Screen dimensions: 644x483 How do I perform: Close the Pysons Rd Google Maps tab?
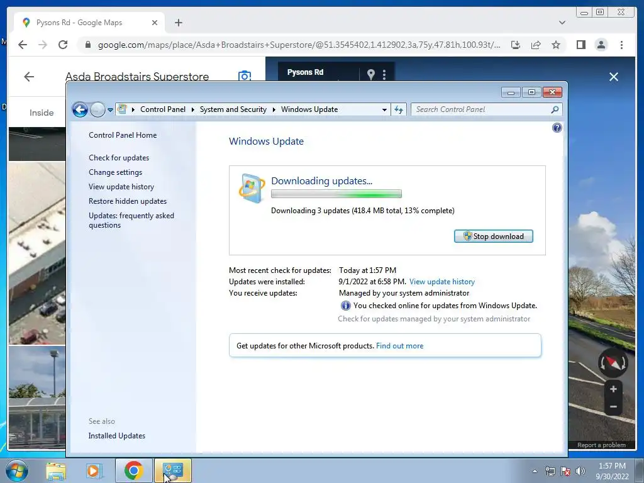click(x=155, y=23)
